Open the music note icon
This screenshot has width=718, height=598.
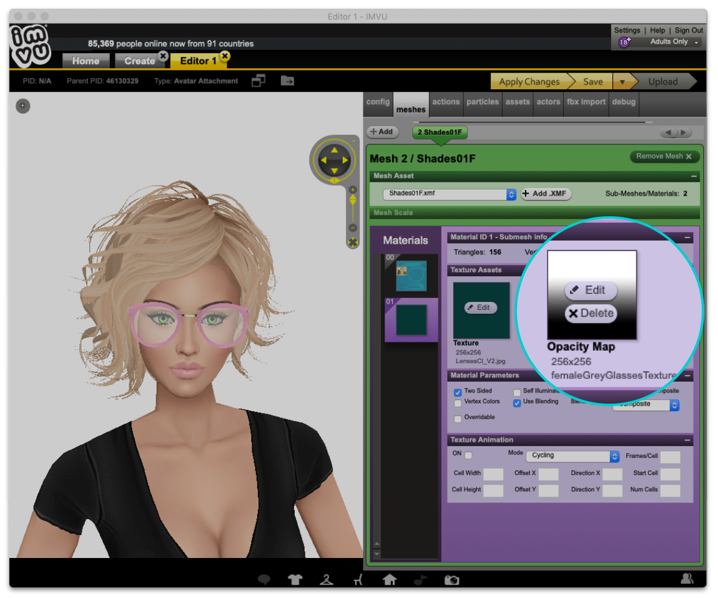[x=420, y=580]
